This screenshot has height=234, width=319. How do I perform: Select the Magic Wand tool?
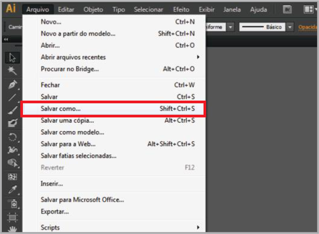tap(12, 71)
